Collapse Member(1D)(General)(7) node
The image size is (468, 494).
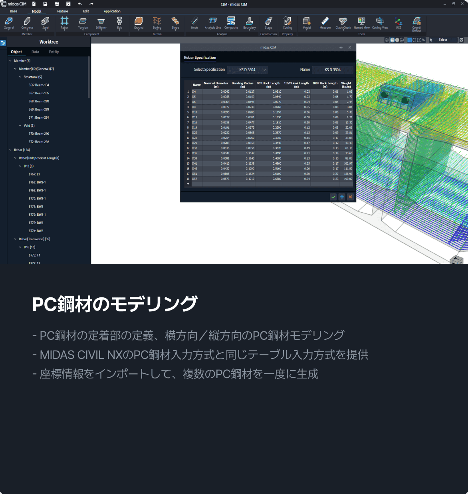click(15, 69)
